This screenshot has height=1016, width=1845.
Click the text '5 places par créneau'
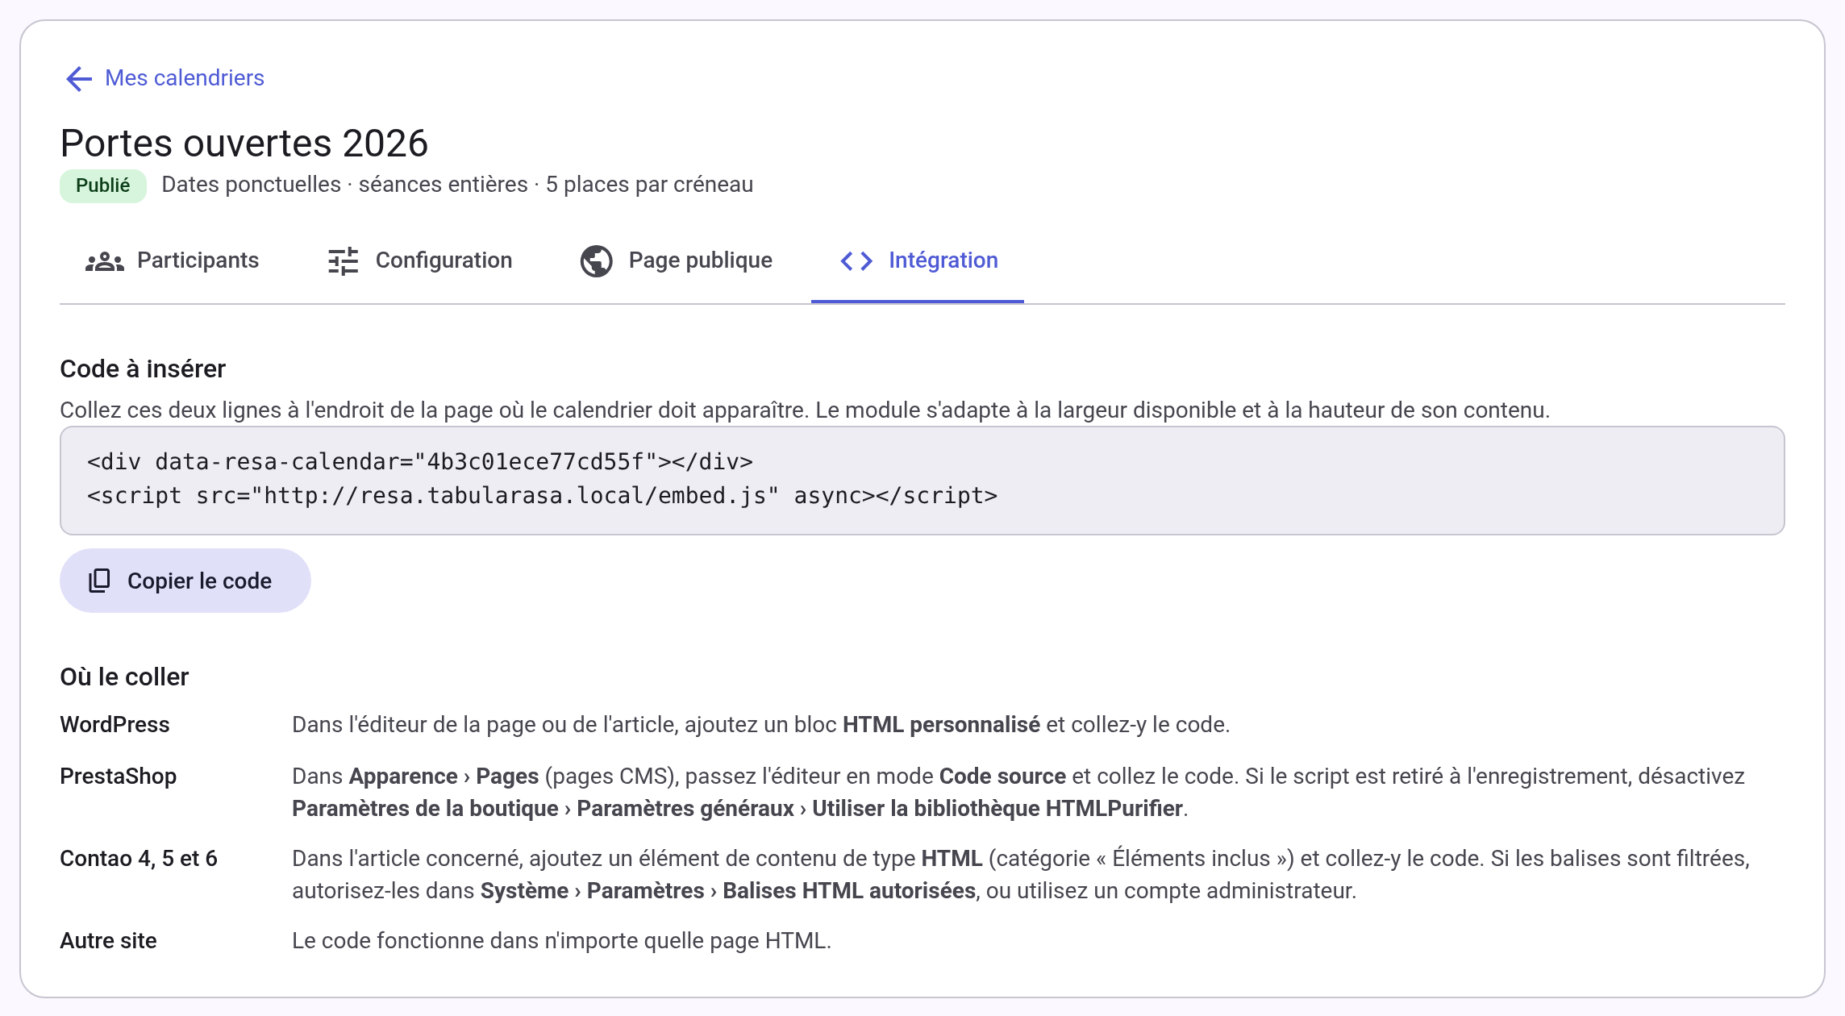(649, 185)
